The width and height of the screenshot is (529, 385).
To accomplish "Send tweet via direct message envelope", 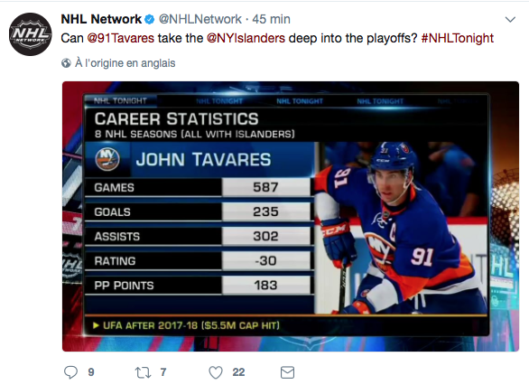I will click(287, 372).
